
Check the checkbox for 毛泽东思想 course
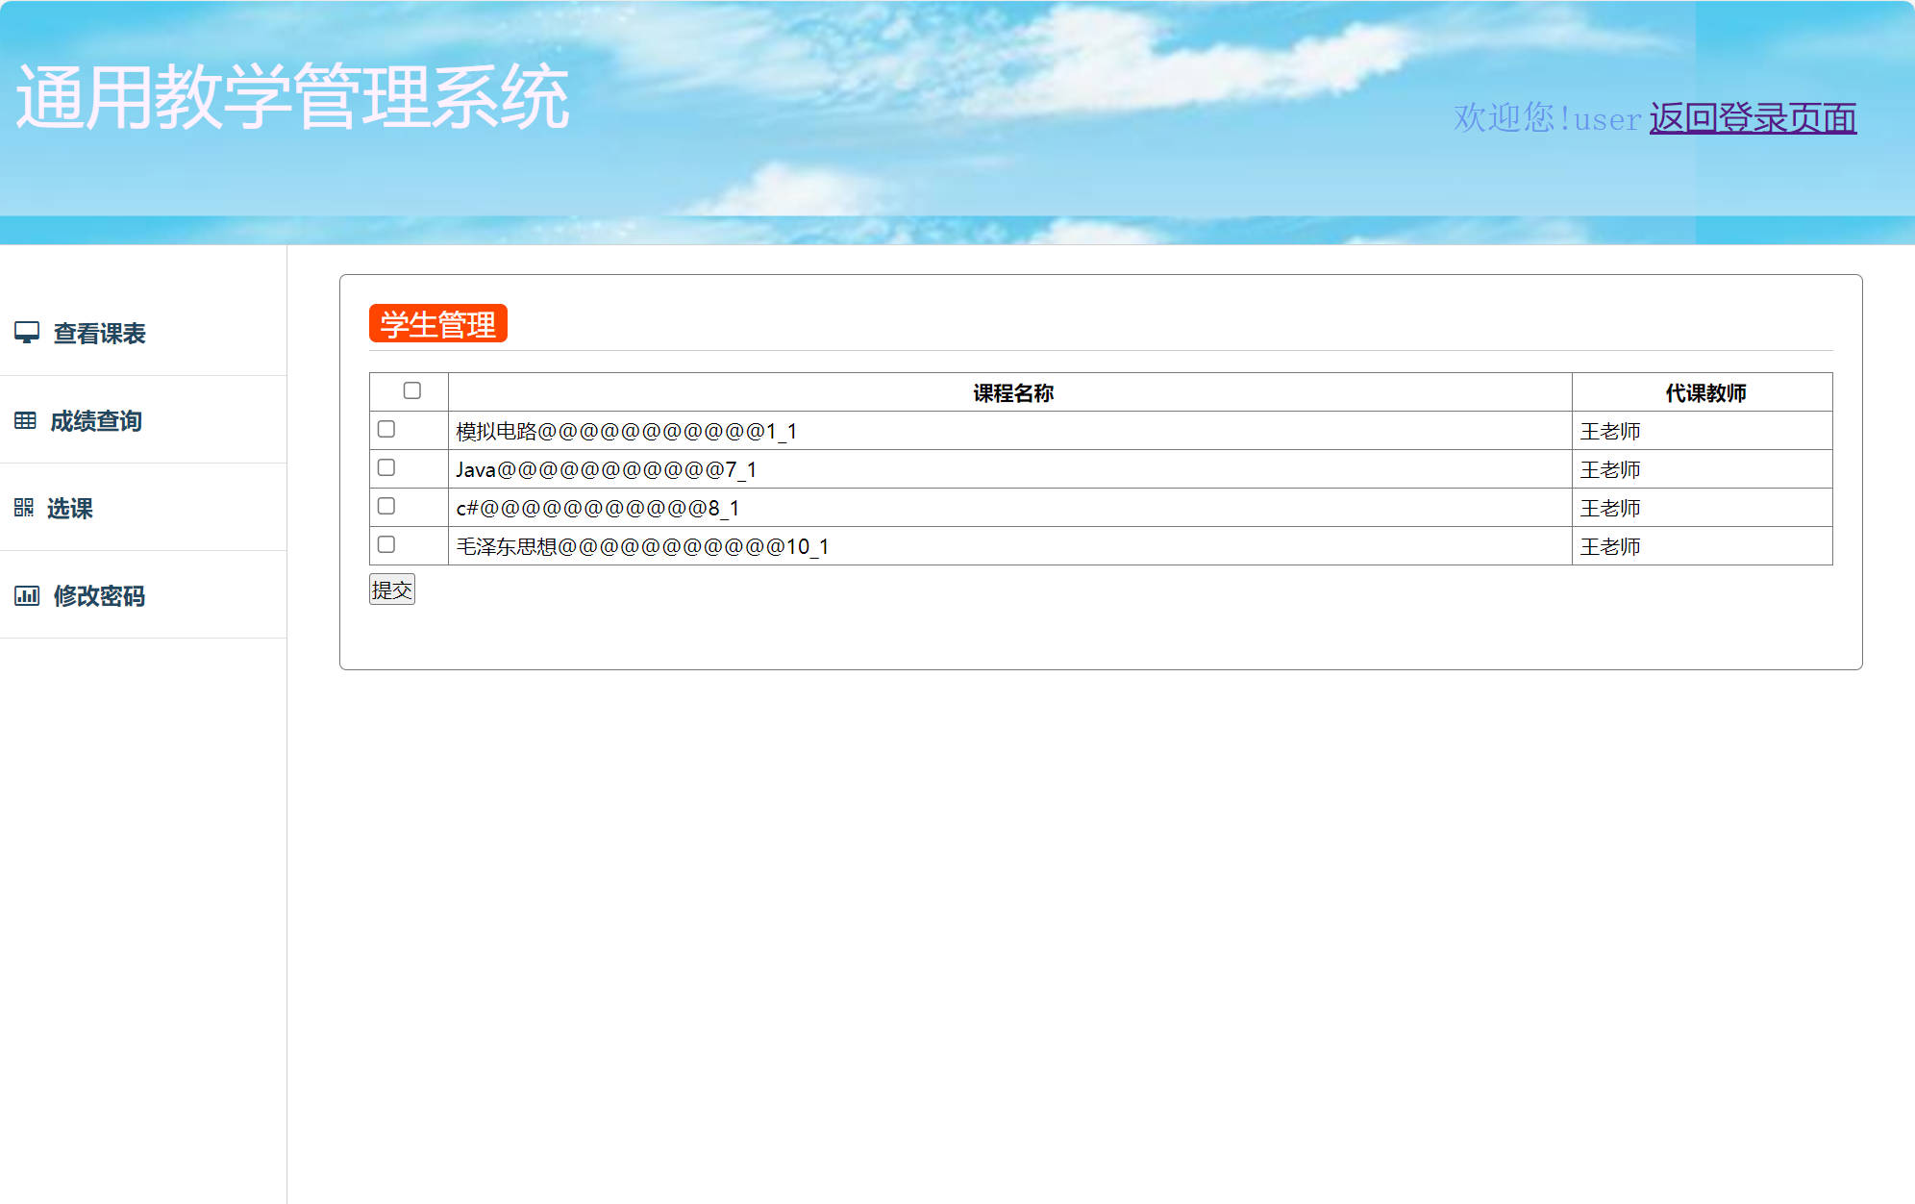pyautogui.click(x=386, y=544)
